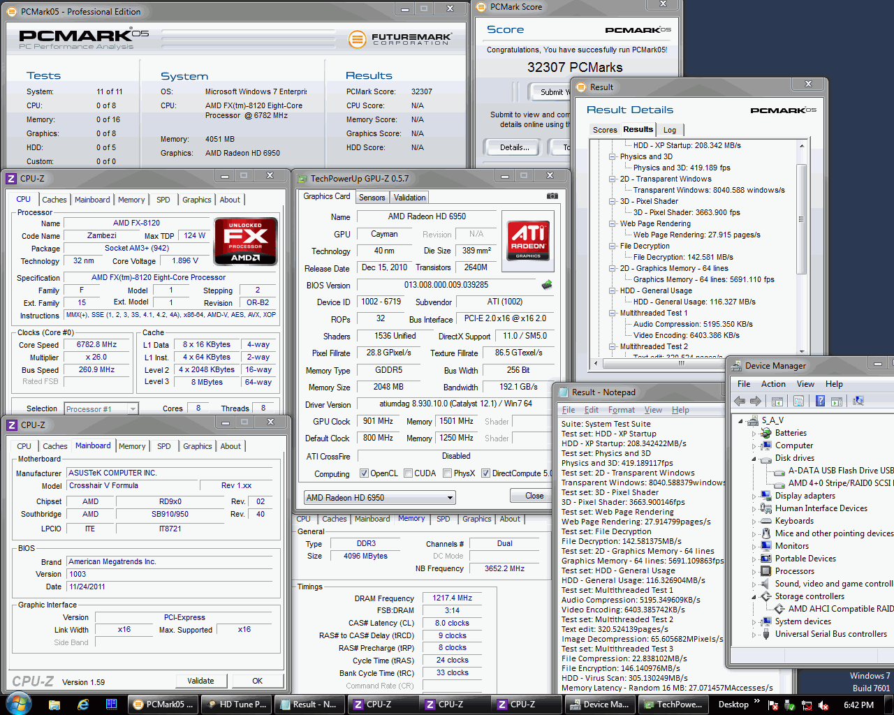
Task: Click the Windows Start orb
Action: coord(19,704)
